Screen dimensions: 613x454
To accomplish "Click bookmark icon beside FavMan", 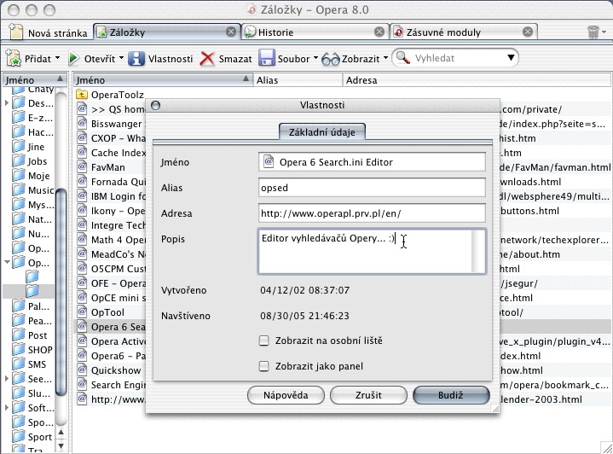I will (x=81, y=167).
